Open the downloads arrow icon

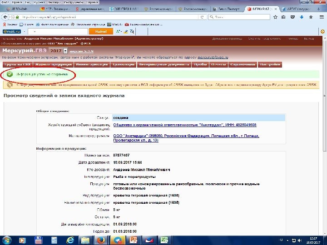click(x=302, y=17)
